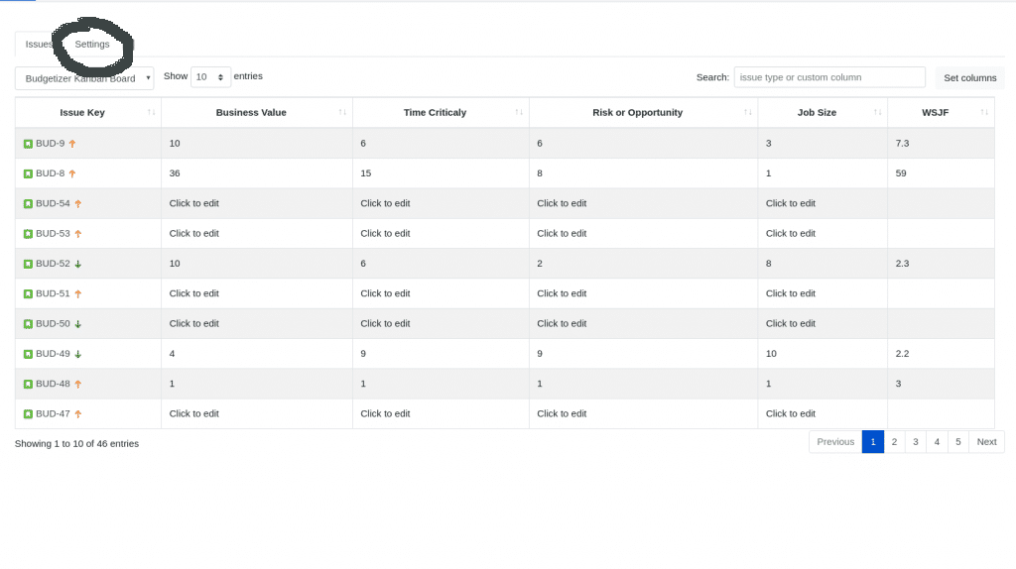This screenshot has height=569, width=1016.
Task: Open the Show entries count selector
Action: [x=210, y=77]
